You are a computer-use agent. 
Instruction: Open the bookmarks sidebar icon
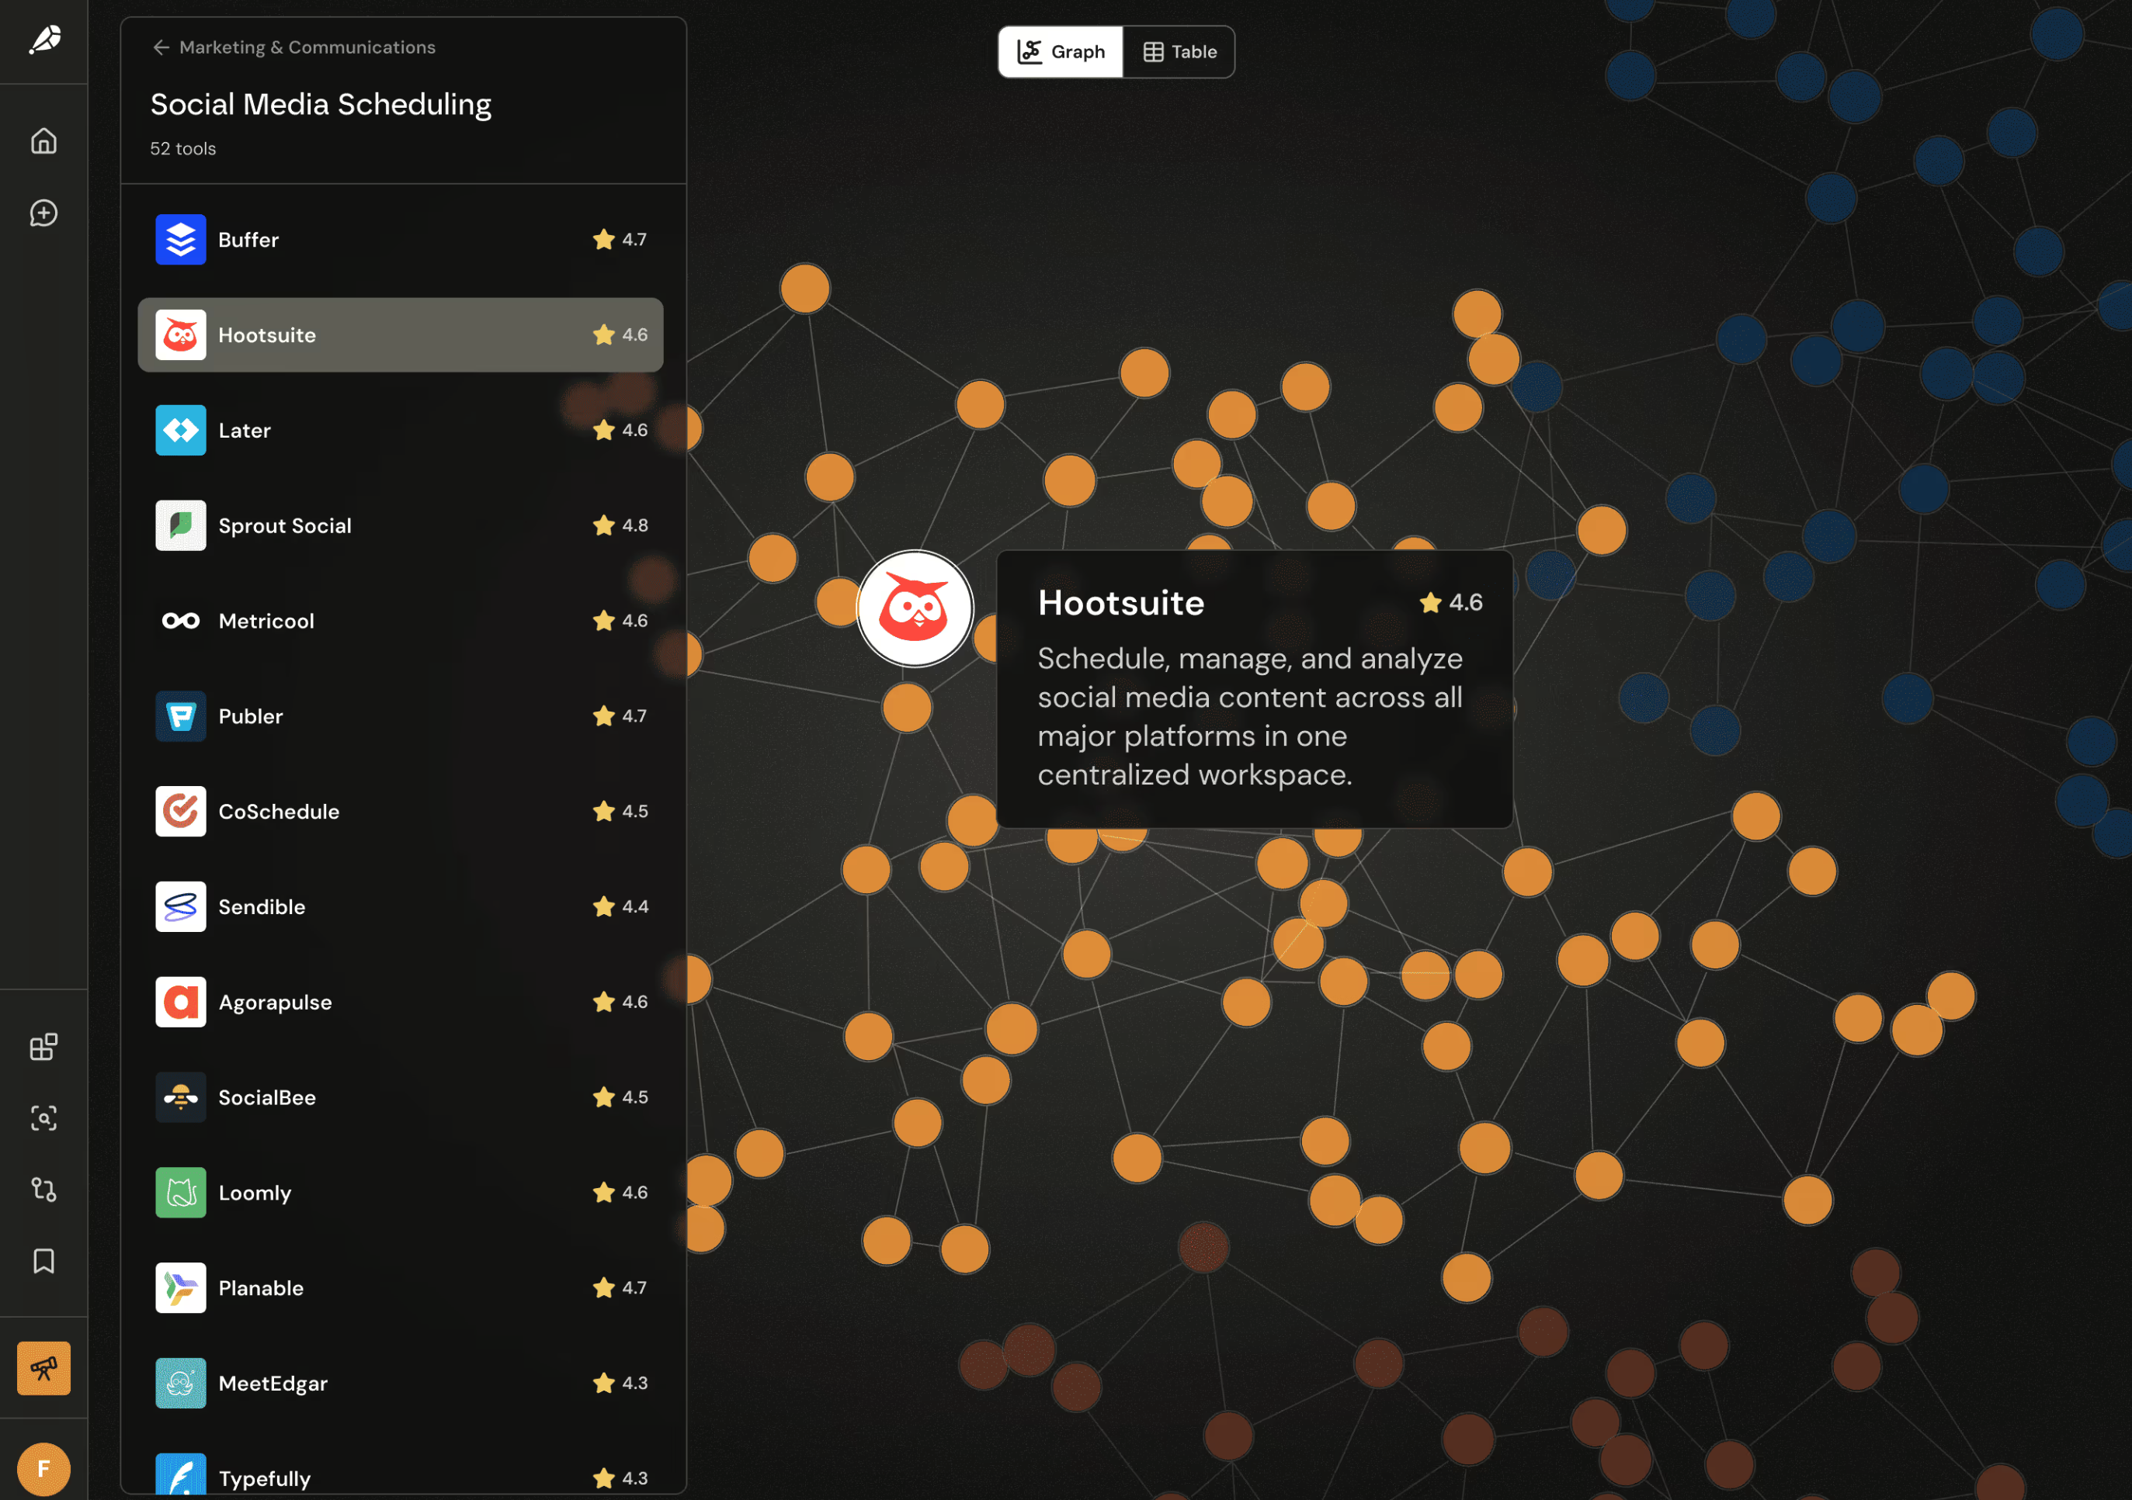tap(43, 1262)
